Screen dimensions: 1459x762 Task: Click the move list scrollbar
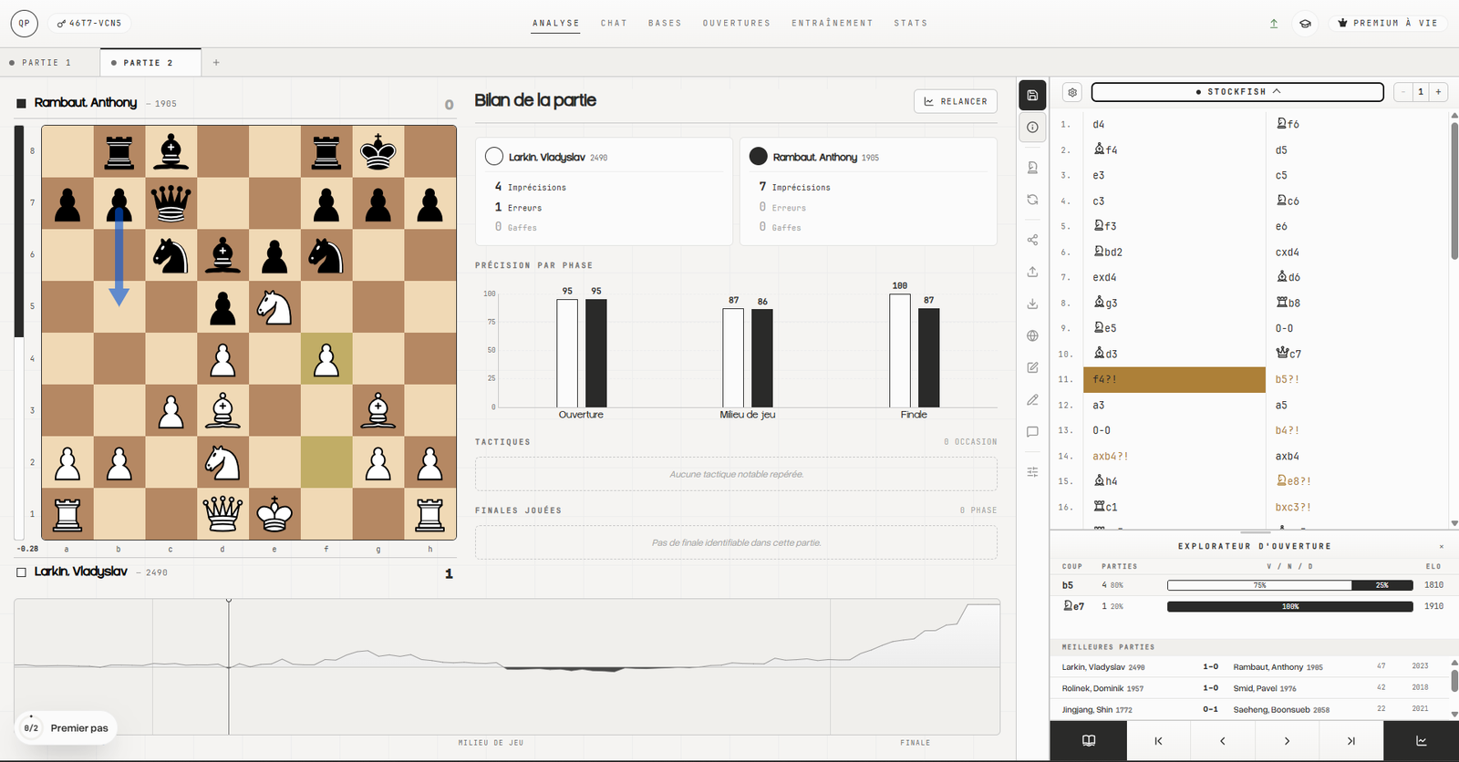click(1454, 190)
